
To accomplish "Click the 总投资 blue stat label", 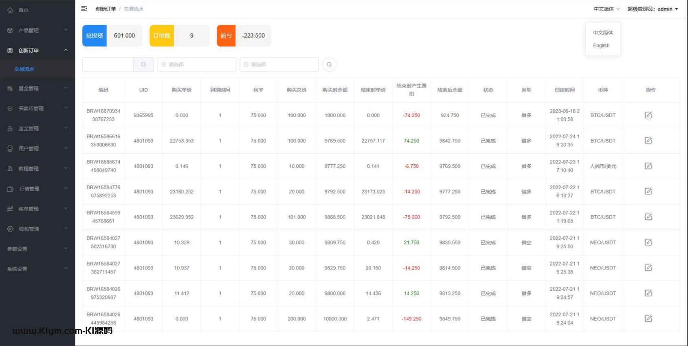I will [x=95, y=36].
